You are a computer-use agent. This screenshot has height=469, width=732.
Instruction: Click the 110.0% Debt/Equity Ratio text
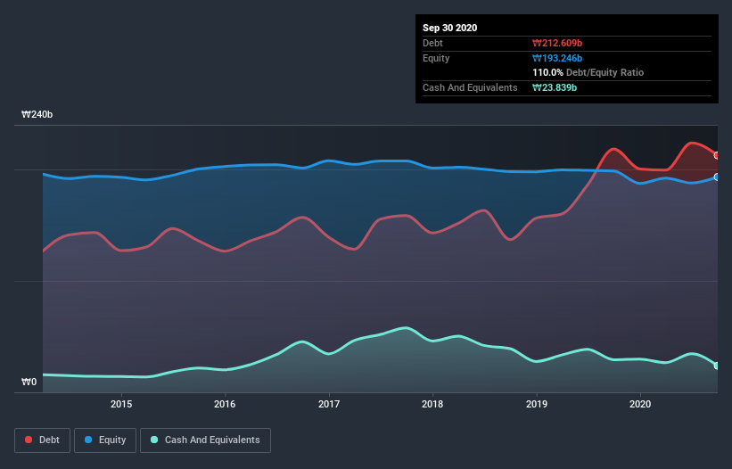point(588,72)
